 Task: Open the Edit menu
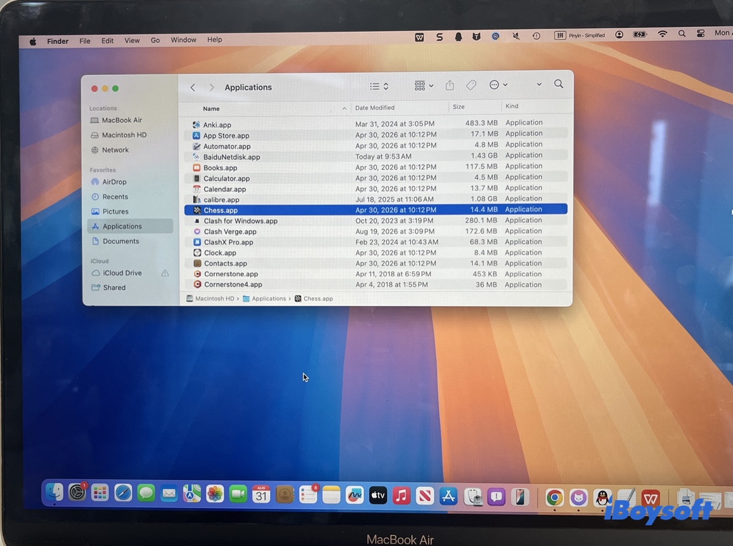pos(108,41)
